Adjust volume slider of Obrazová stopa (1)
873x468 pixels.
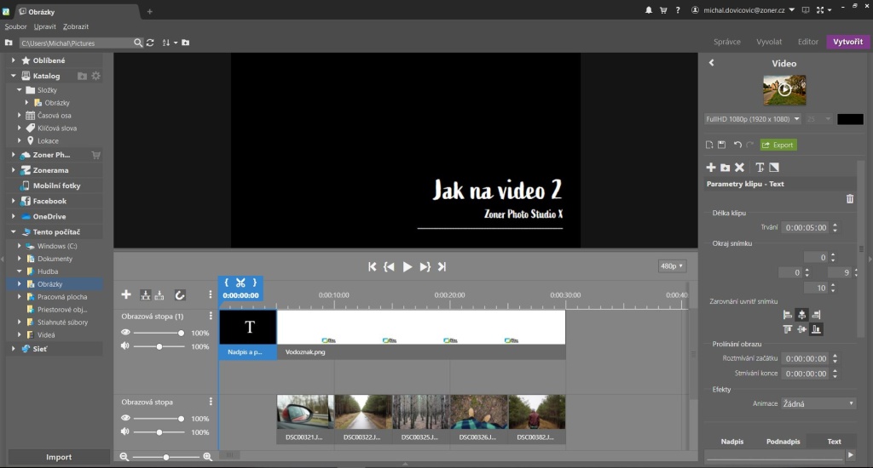[159, 346]
